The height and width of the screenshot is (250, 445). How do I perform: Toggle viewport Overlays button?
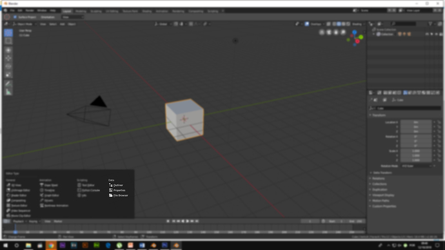pos(307,24)
